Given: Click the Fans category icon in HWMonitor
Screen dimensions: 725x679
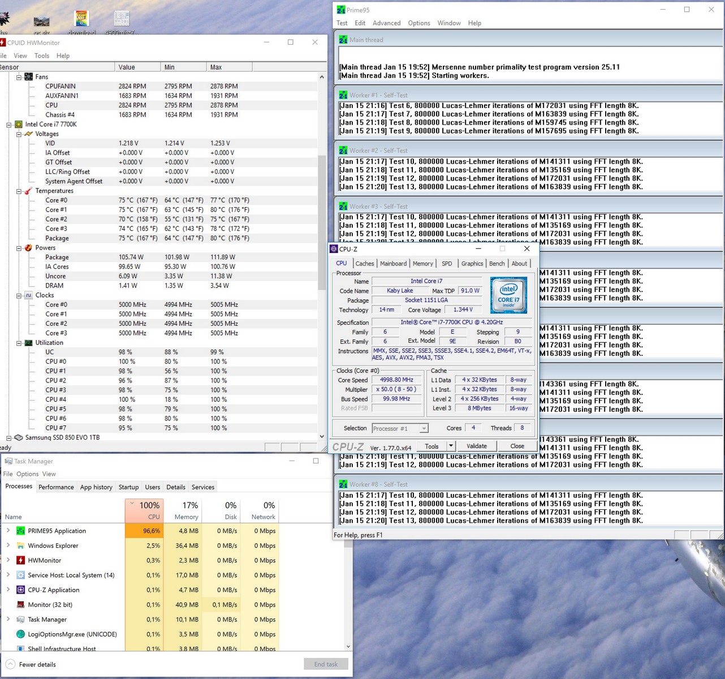Looking at the screenshot, I should (28, 77).
